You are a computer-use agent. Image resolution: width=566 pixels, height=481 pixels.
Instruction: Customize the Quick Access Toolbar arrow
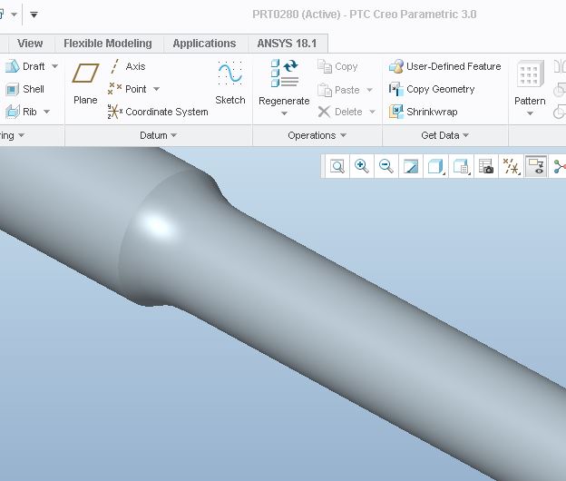point(34,15)
